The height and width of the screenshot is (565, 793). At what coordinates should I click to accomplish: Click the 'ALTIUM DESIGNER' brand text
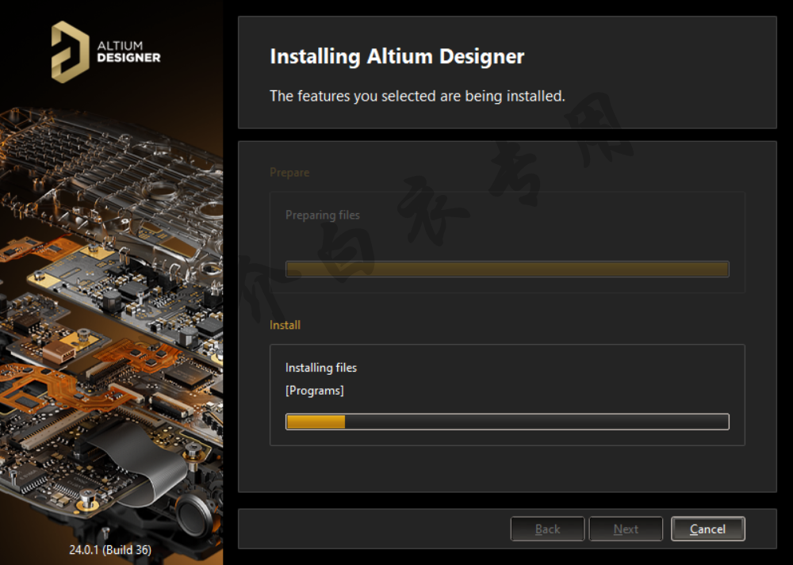pyautogui.click(x=128, y=52)
